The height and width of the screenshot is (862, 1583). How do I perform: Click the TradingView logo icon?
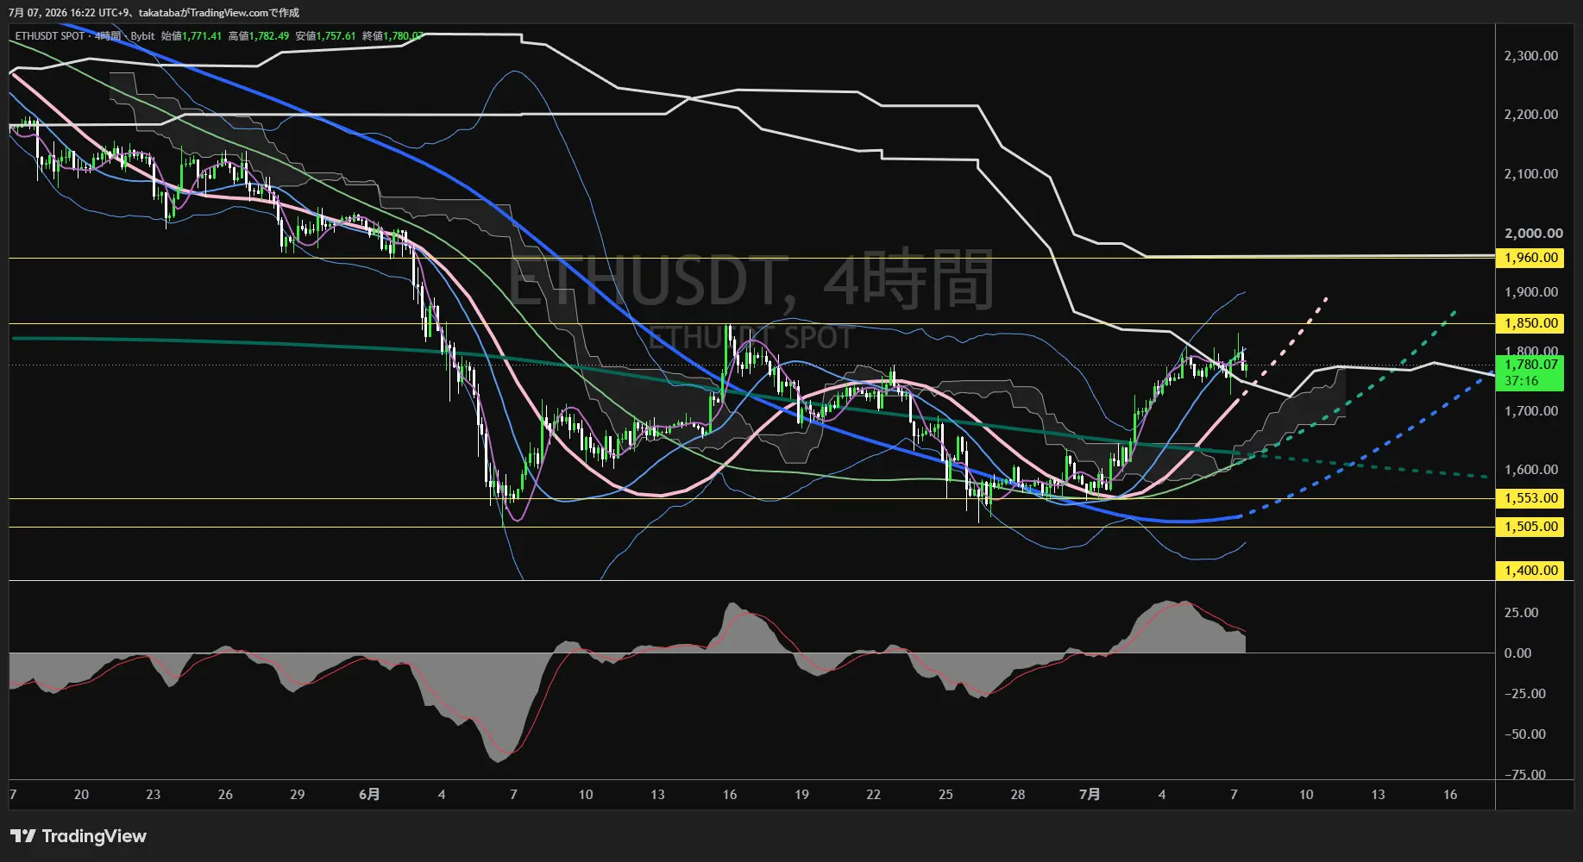[23, 836]
